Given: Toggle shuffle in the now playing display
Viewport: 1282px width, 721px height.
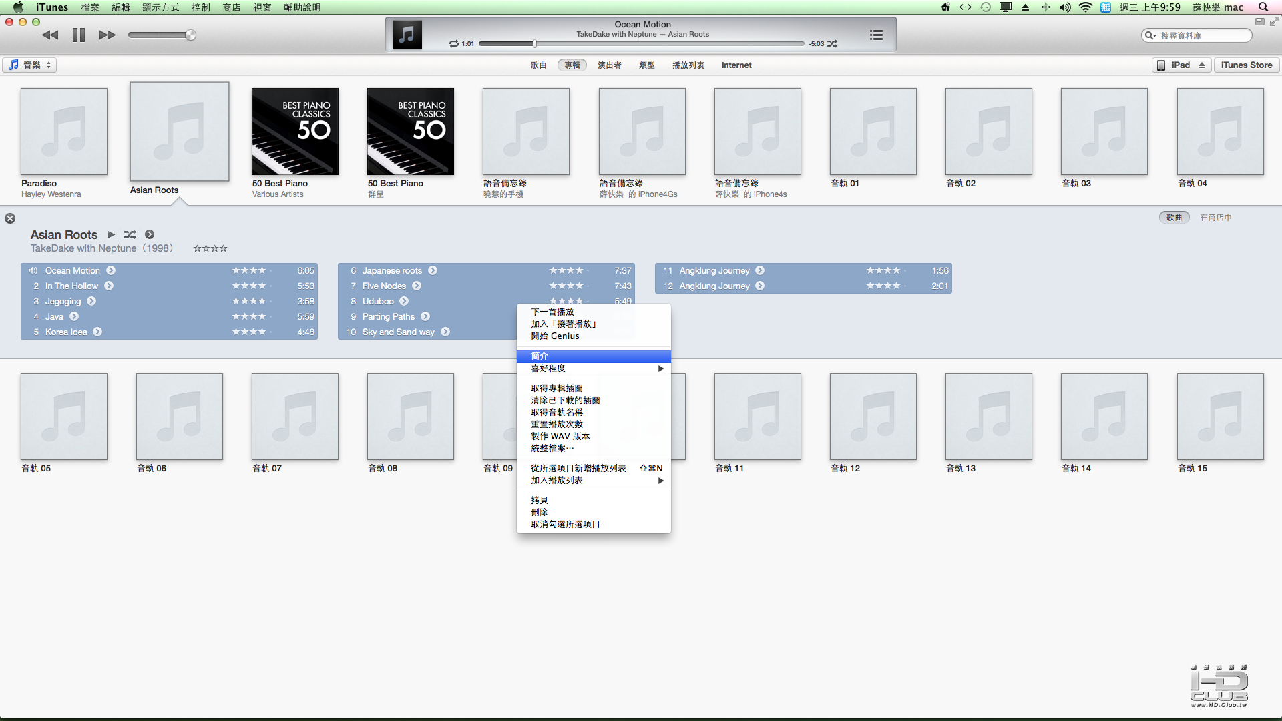Looking at the screenshot, I should point(832,43).
